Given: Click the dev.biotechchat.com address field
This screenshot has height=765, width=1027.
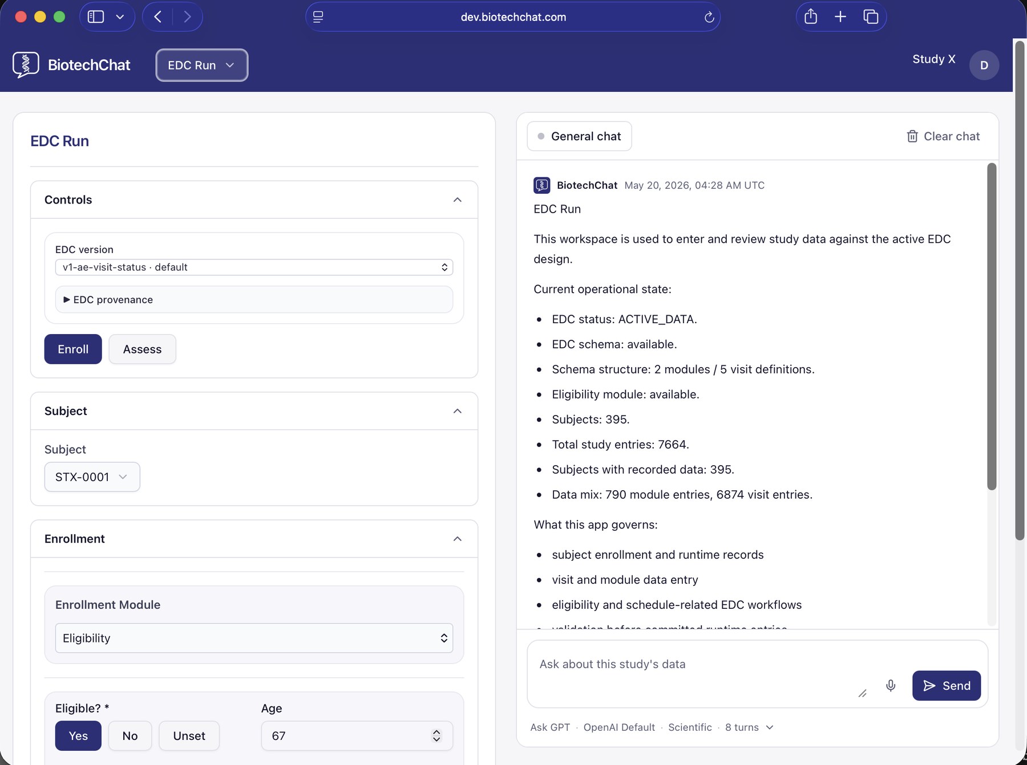Looking at the screenshot, I should [513, 17].
